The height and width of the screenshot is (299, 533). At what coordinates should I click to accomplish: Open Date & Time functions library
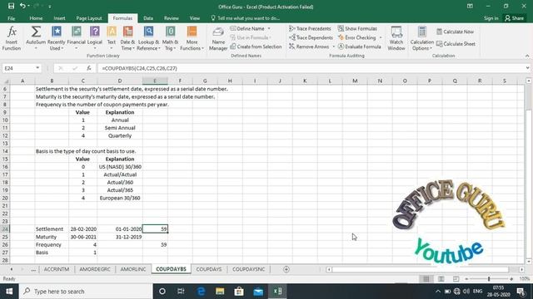pos(127,38)
